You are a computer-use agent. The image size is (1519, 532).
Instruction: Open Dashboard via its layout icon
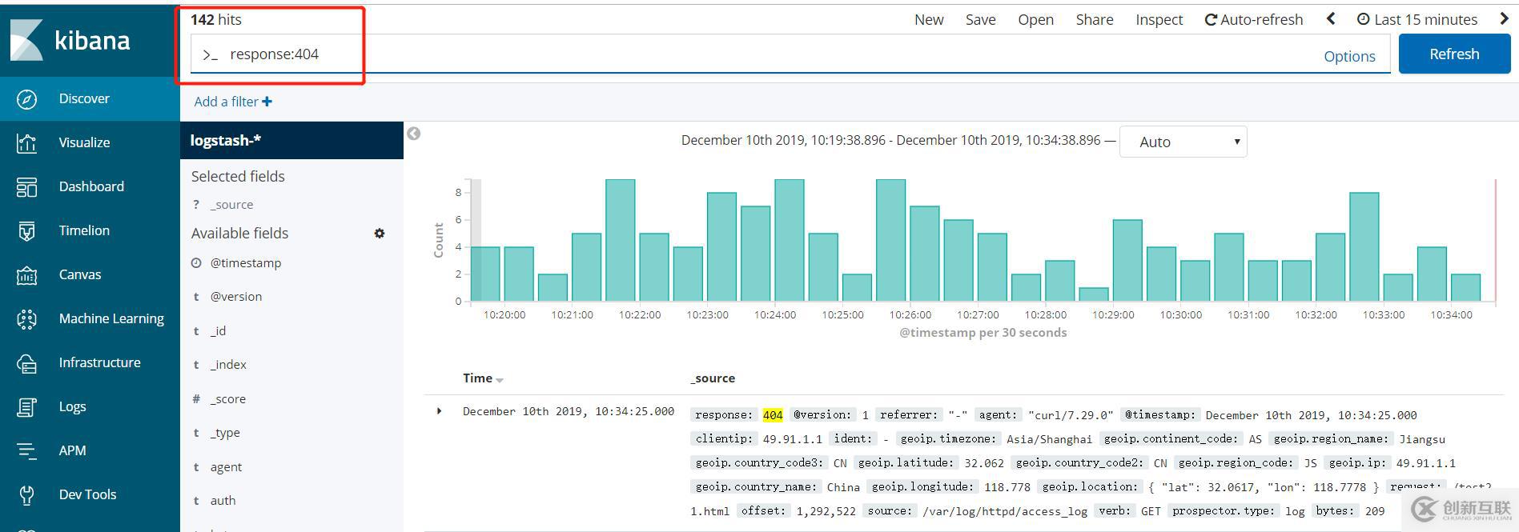pyautogui.click(x=26, y=187)
